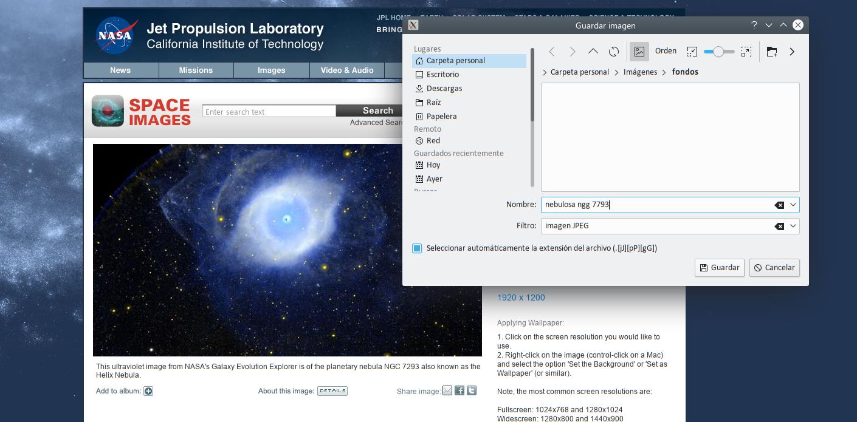Click the Space Images eye logo icon
Image resolution: width=857 pixels, height=422 pixels.
click(x=108, y=111)
